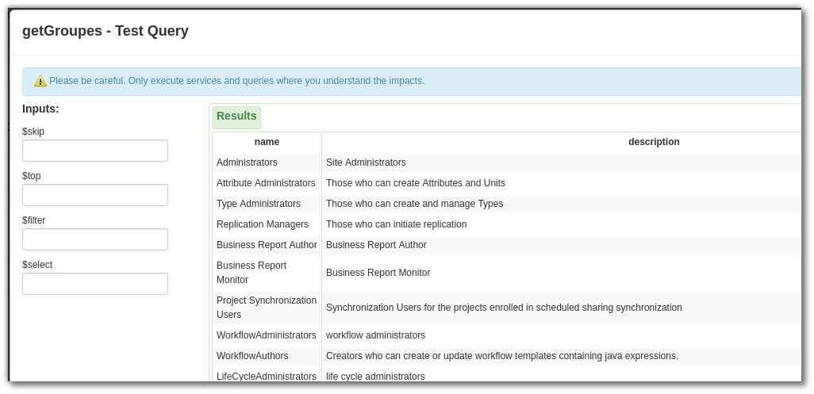The image size is (814, 394).
Task: Select Project Synchronization Users name cell
Action: pyautogui.click(x=267, y=308)
